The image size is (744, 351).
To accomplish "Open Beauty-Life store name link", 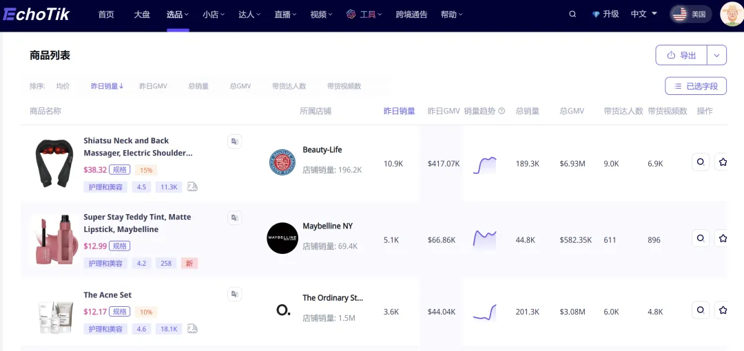I will click(x=322, y=149).
